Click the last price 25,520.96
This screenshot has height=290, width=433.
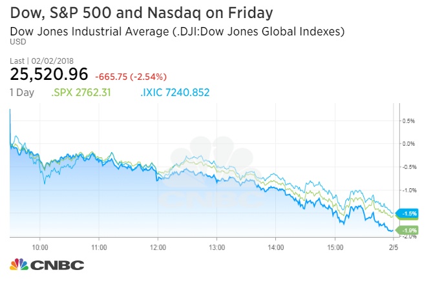[x=48, y=75]
